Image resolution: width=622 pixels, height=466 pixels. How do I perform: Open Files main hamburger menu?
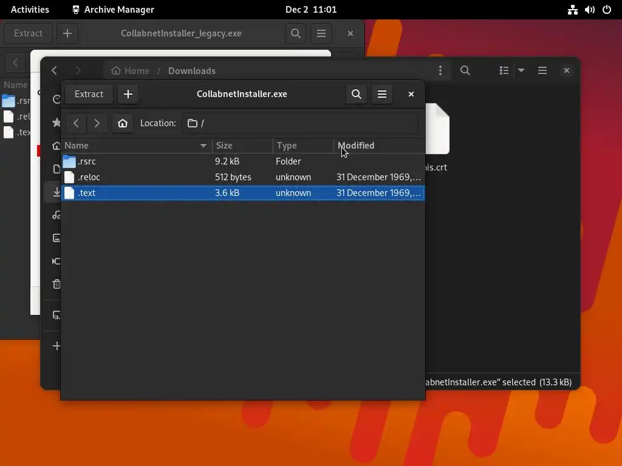[542, 70]
